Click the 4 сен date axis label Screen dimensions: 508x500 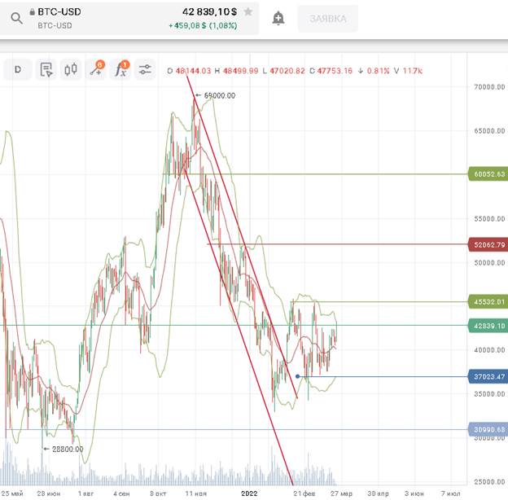[x=121, y=493]
